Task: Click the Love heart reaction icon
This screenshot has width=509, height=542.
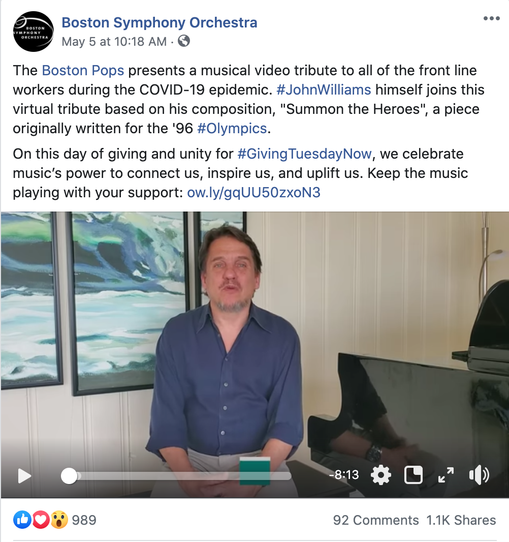Action: [x=41, y=520]
